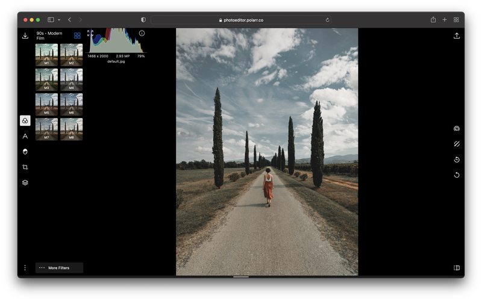Expand the histogram panel

tap(90, 33)
